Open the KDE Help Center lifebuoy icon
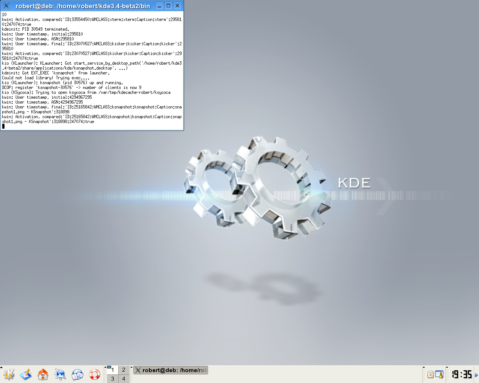The image size is (479, 383). [x=95, y=374]
